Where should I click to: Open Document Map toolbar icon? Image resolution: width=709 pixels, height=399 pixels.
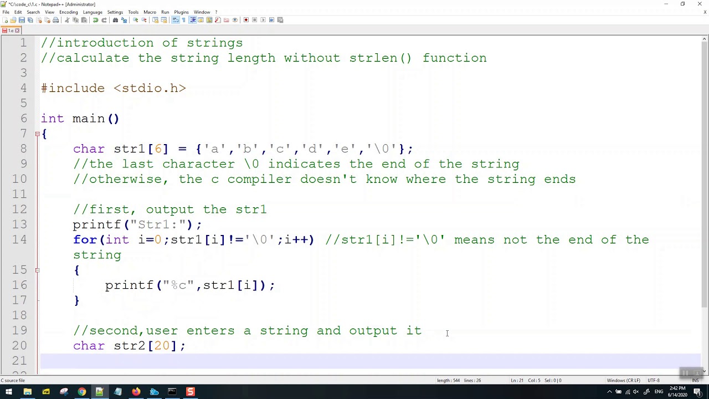pyautogui.click(x=209, y=20)
